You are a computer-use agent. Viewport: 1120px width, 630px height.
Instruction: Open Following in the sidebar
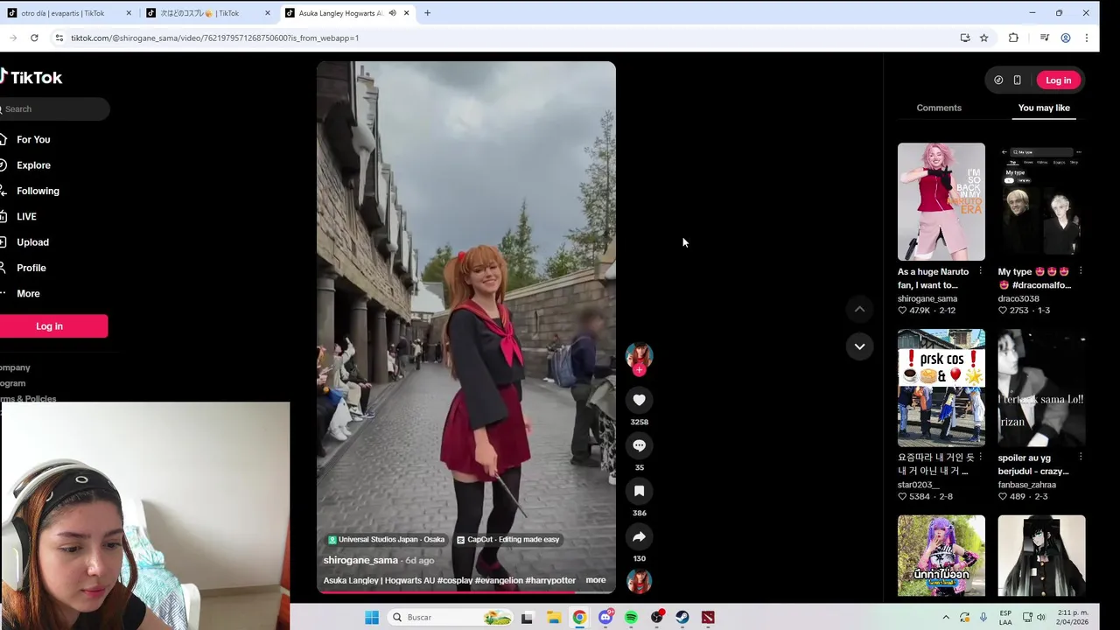tap(38, 191)
